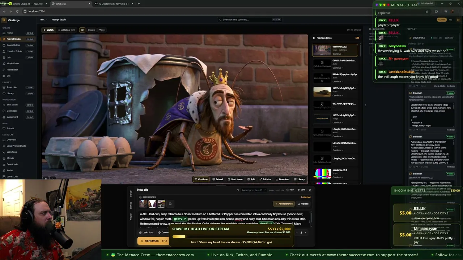Click the CineForge logo icon
The image size is (463, 260).
point(4,20)
